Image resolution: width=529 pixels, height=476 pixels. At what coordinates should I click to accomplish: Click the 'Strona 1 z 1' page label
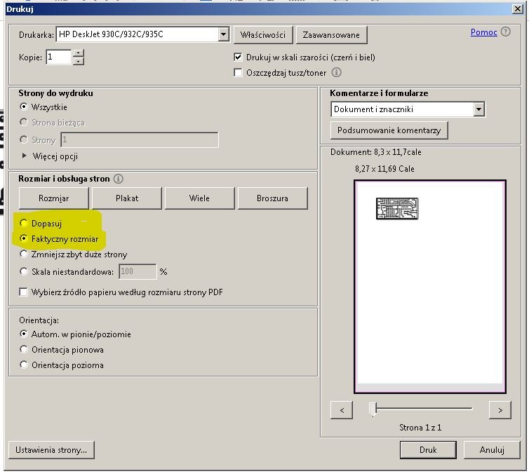pos(420,428)
